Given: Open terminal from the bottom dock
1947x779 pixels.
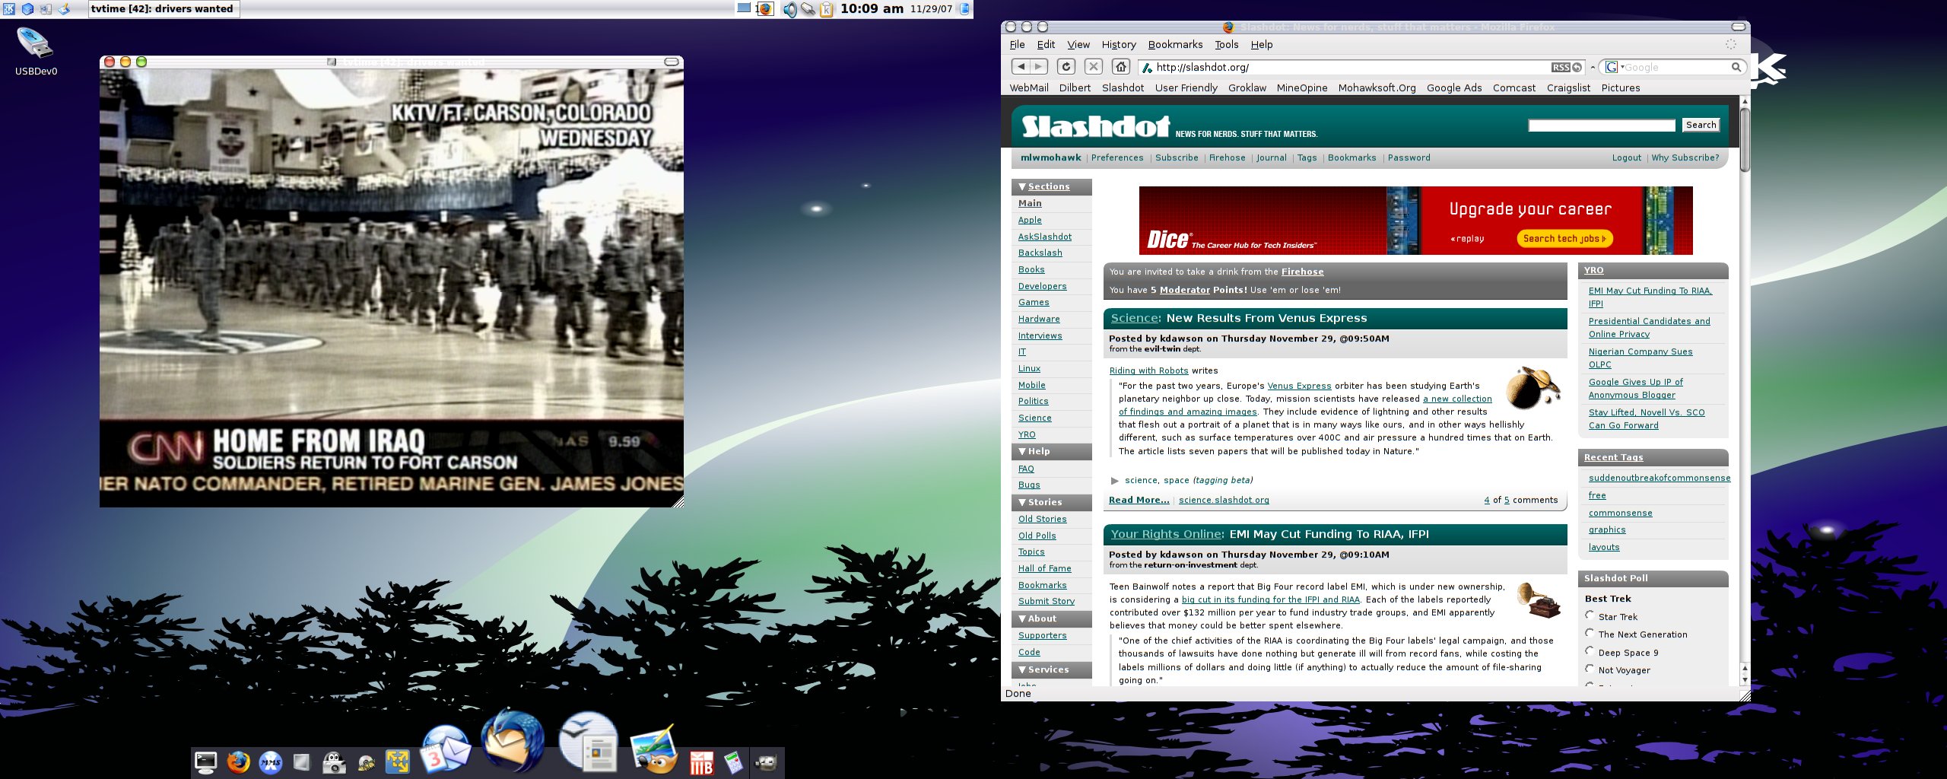Looking at the screenshot, I should tap(205, 762).
